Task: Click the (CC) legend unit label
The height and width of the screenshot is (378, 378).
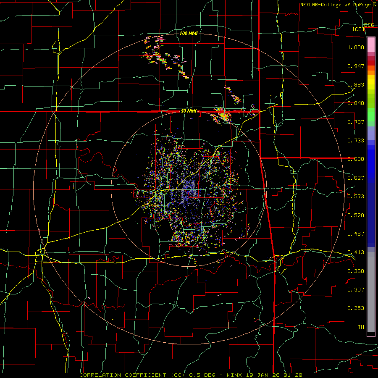Action: [359, 29]
